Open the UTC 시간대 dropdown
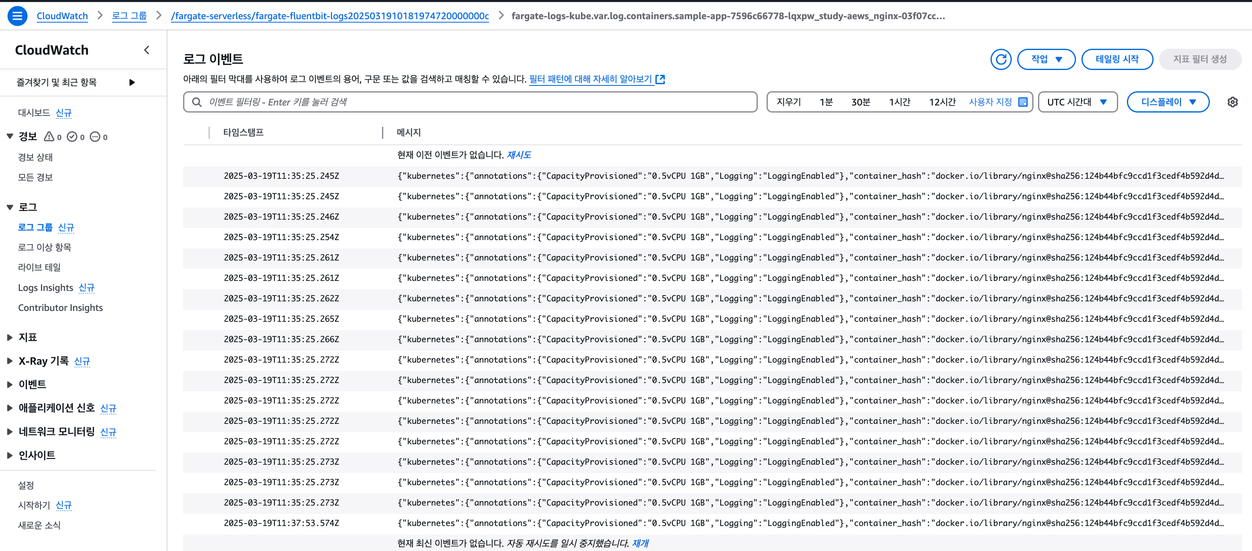Viewport: 1252px width, 551px height. coord(1077,102)
